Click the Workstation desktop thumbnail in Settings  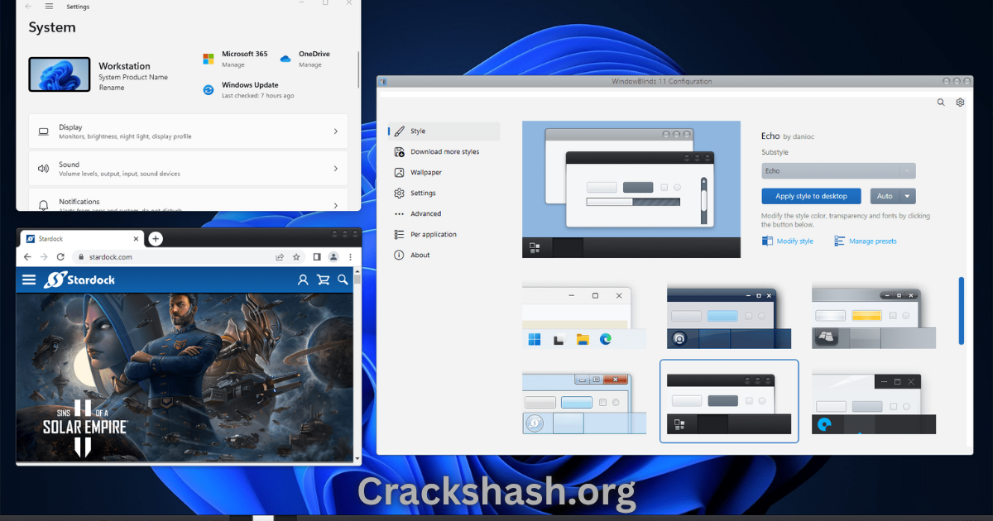coord(60,74)
